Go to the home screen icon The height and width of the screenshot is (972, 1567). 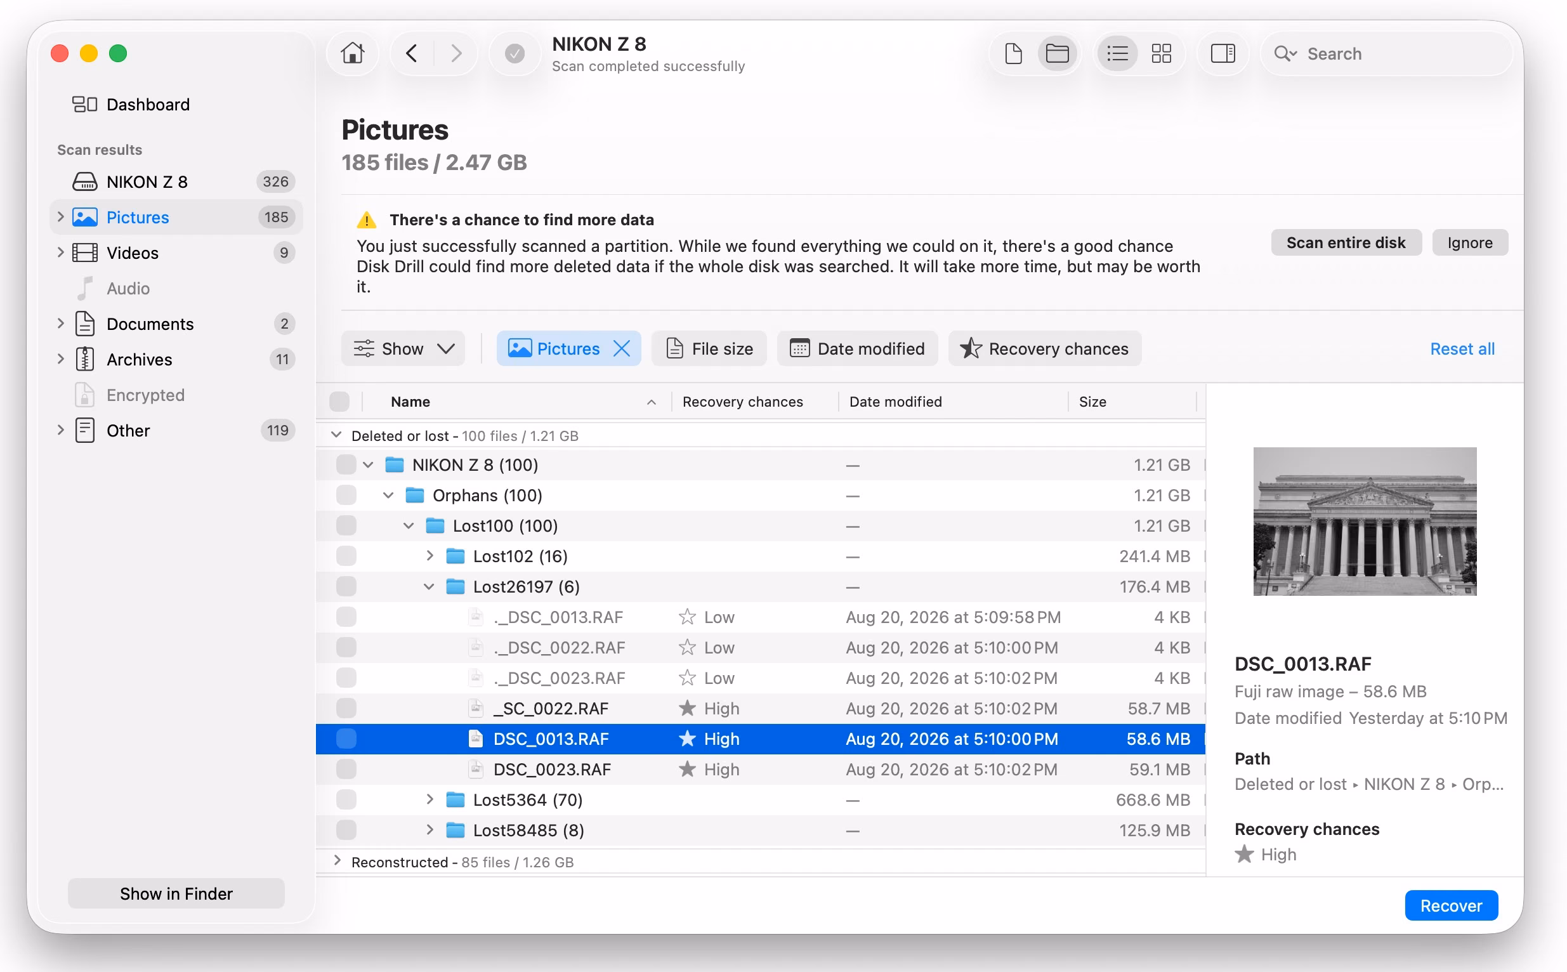tap(352, 53)
